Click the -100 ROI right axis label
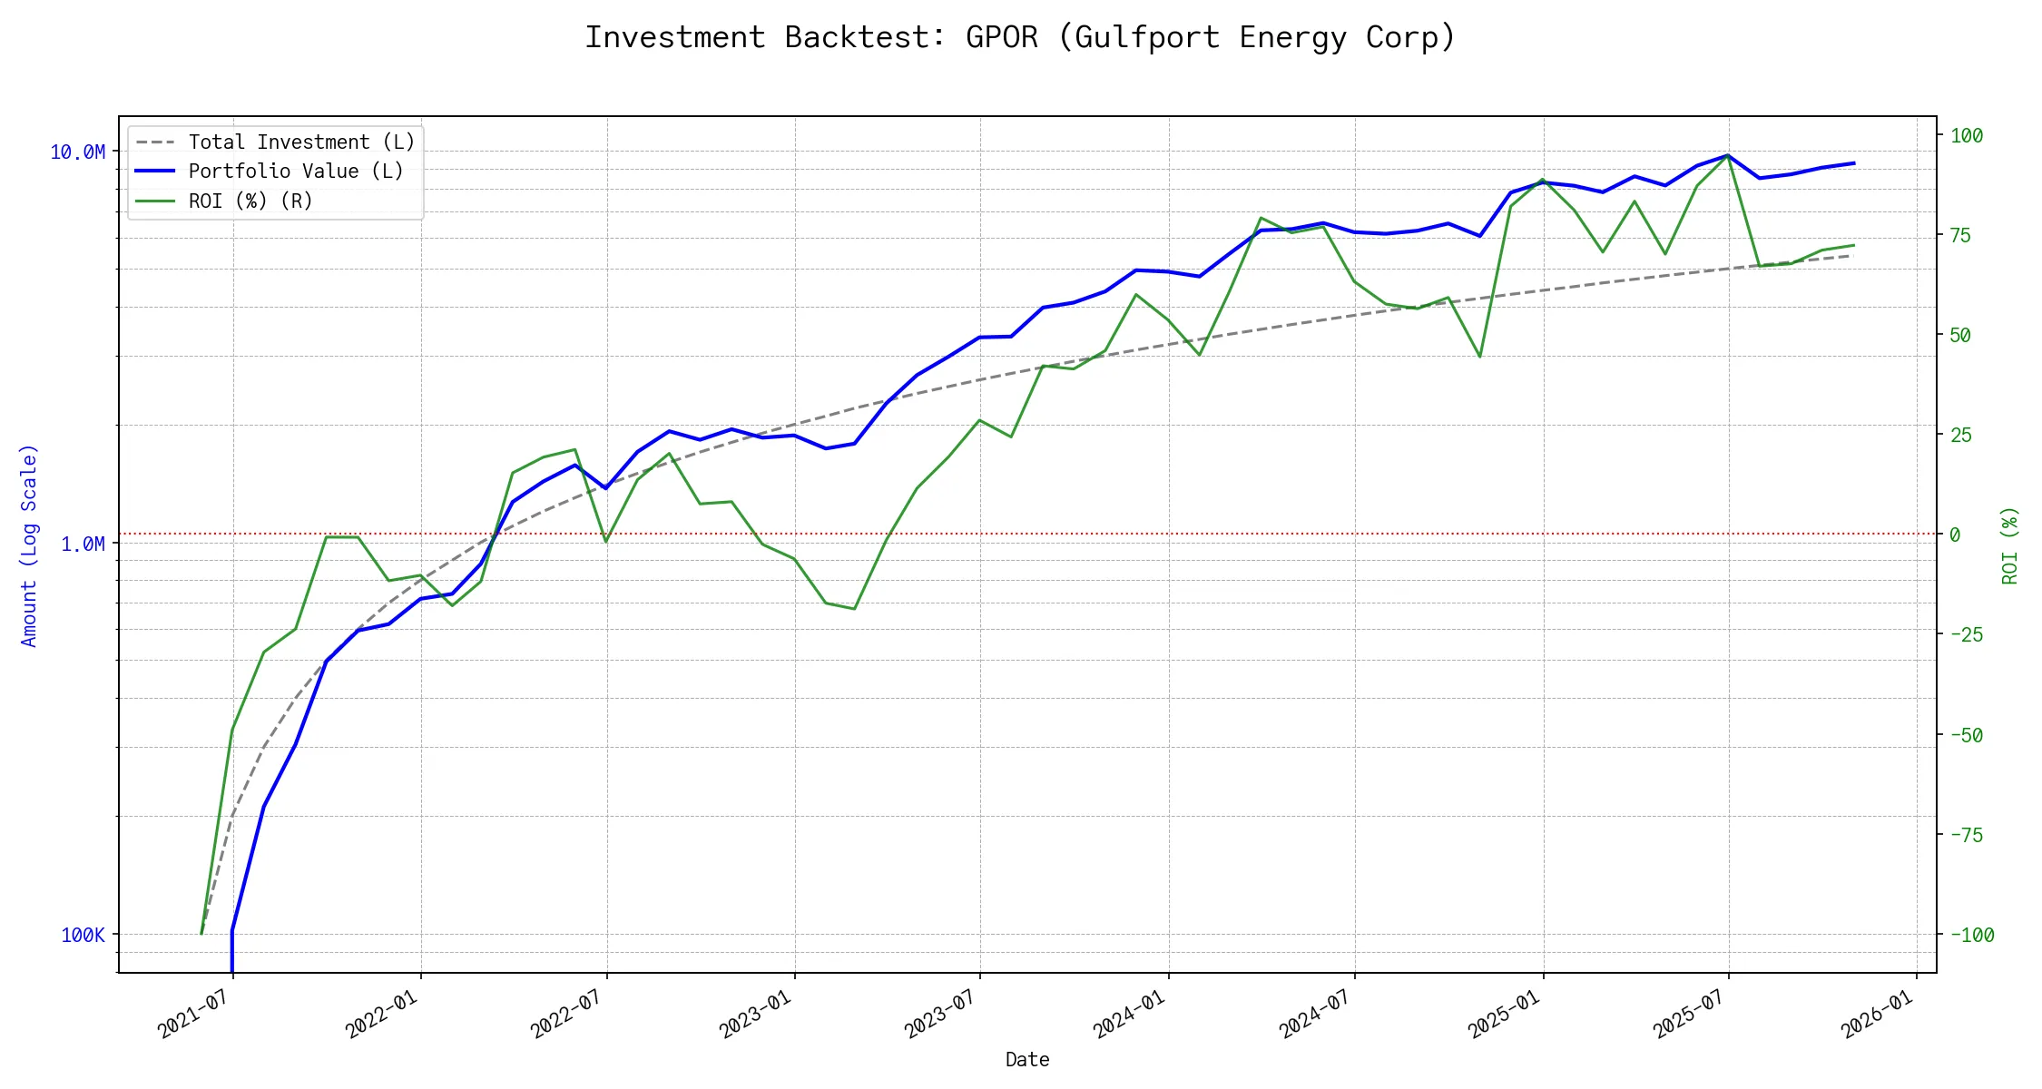The height and width of the screenshot is (1089, 2042). pyautogui.click(x=1971, y=936)
